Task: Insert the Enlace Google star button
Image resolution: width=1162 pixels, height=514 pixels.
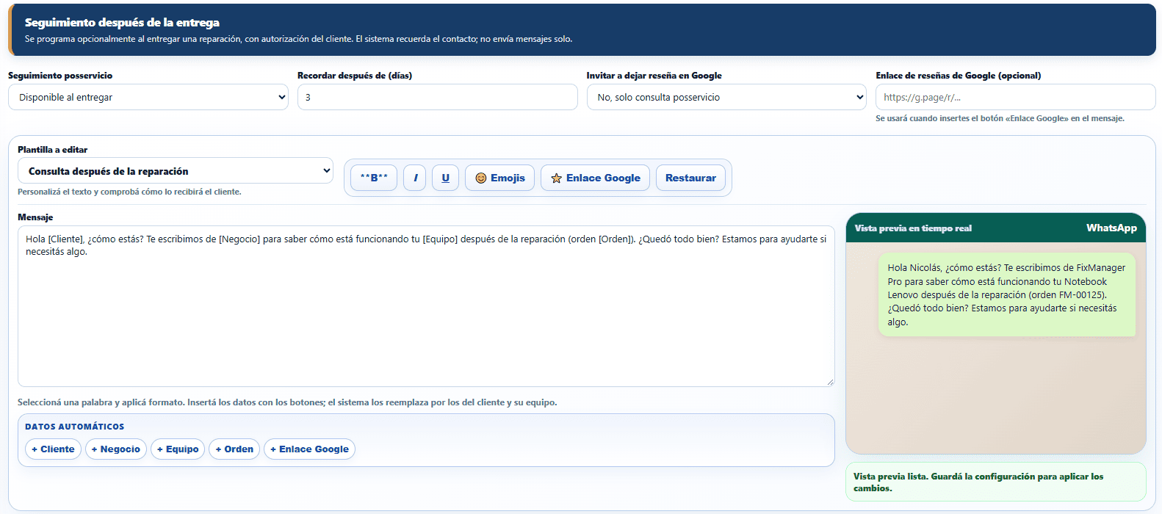Action: pos(595,178)
